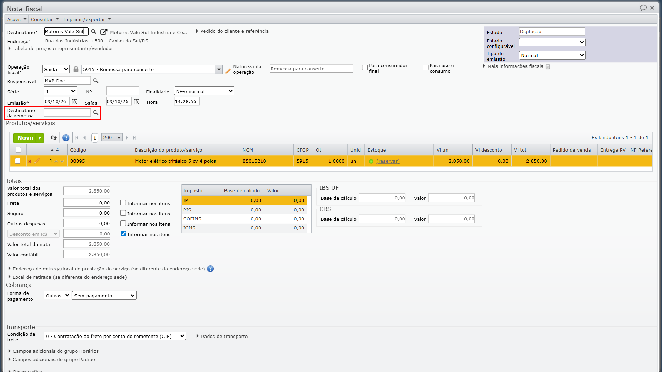Uncheck Desconto Informar nos itens
The image size is (662, 372).
pos(123,234)
